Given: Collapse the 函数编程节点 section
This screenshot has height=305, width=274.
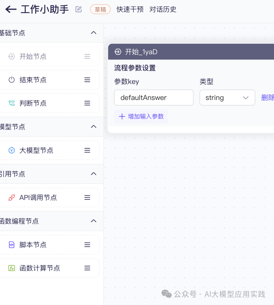Looking at the screenshot, I should 94,221.
